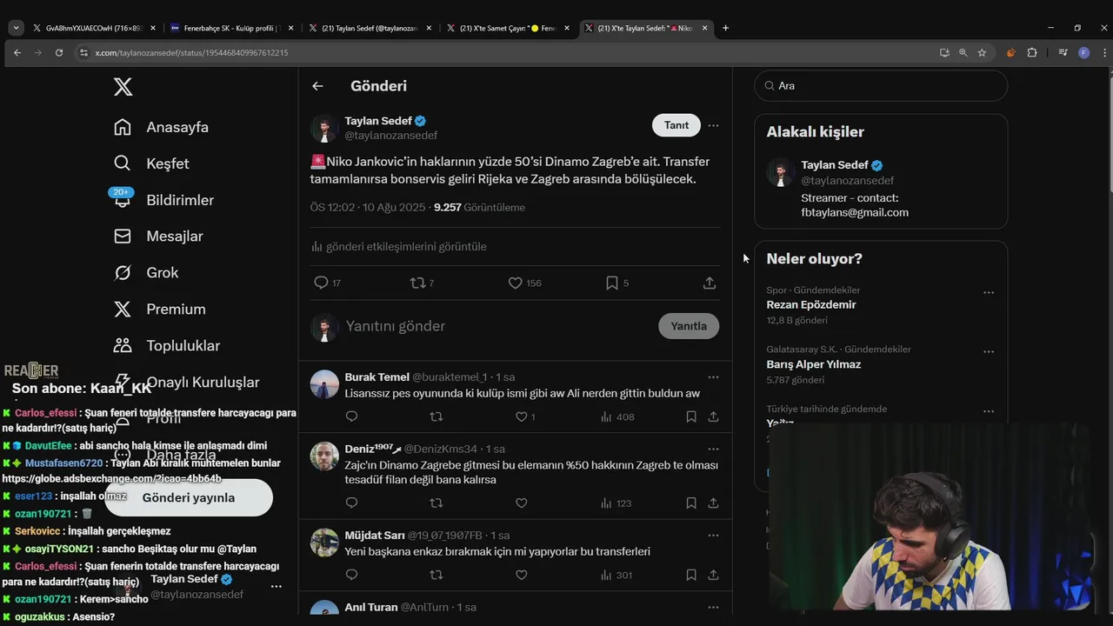The width and height of the screenshot is (1113, 626).
Task: Bookmark this page with star icon
Action: tap(982, 53)
